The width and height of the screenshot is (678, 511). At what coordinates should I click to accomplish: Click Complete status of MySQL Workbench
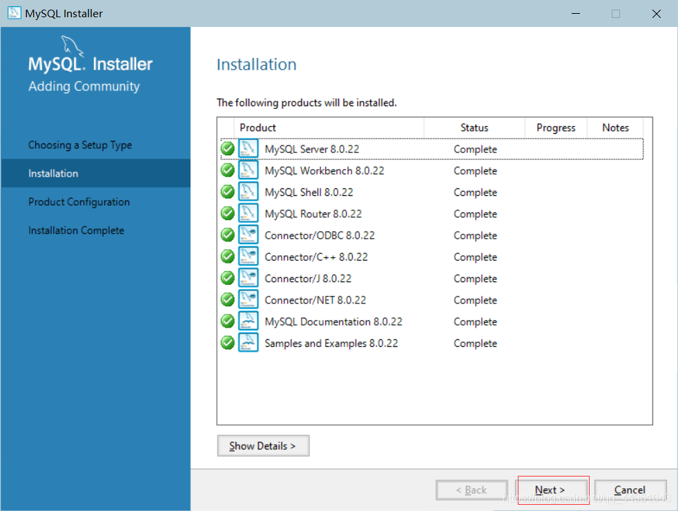pyautogui.click(x=475, y=171)
